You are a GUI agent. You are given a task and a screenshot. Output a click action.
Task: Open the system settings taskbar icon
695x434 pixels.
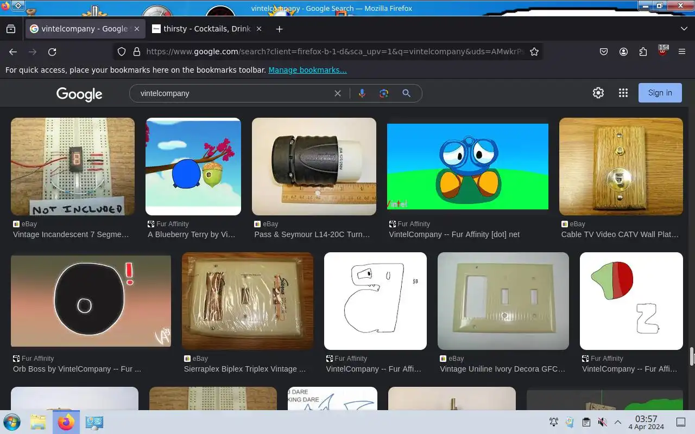pyautogui.click(x=94, y=422)
